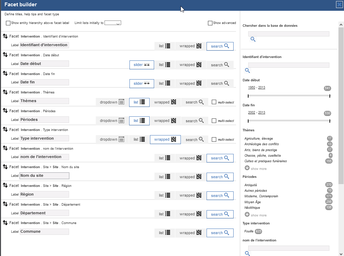The image size is (344, 256).
Task: Click magnifier icon under Identifiant d'intervention preview
Action: (247, 71)
